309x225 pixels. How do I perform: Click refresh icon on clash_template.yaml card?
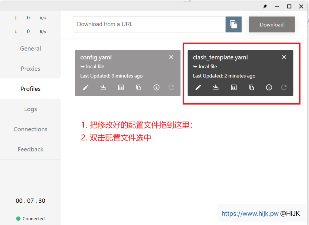[x=284, y=87]
